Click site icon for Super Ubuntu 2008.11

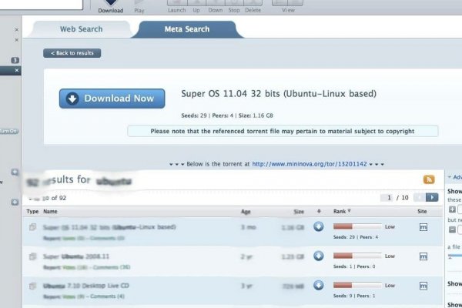pos(423,256)
